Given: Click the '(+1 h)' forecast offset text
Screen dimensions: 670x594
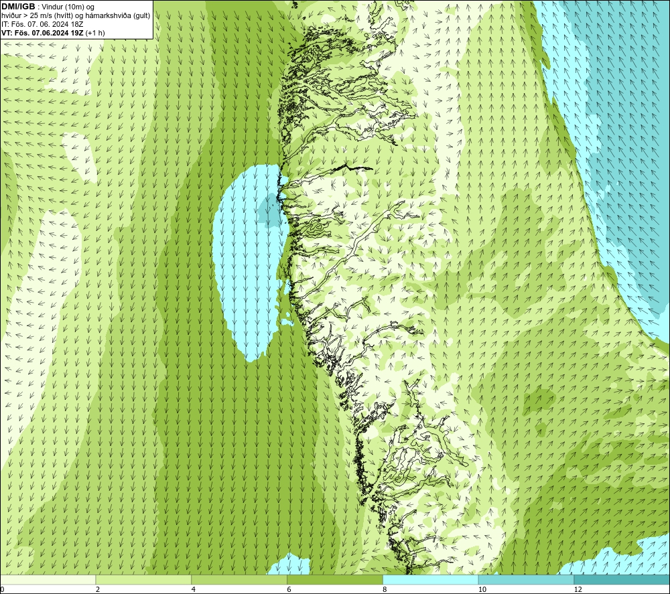Looking at the screenshot, I should 95,33.
